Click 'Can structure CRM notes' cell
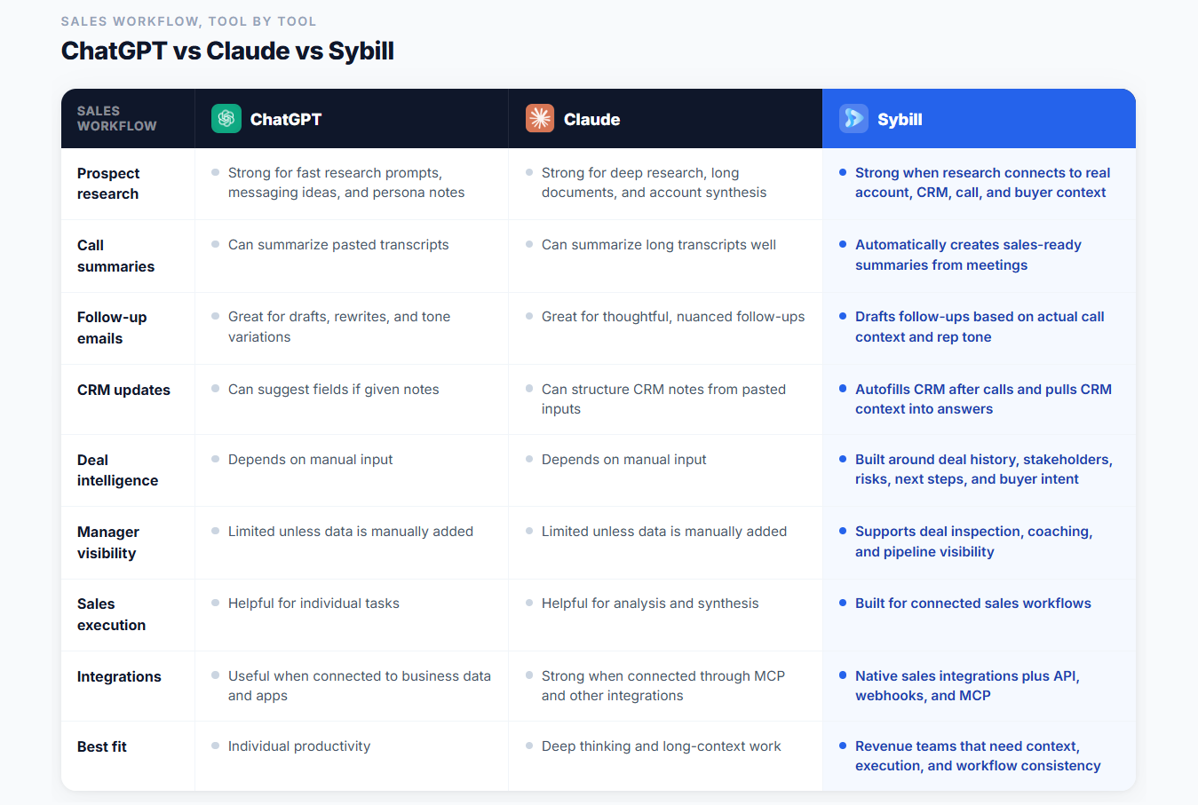Viewport: 1198px width, 805px height. tap(663, 399)
